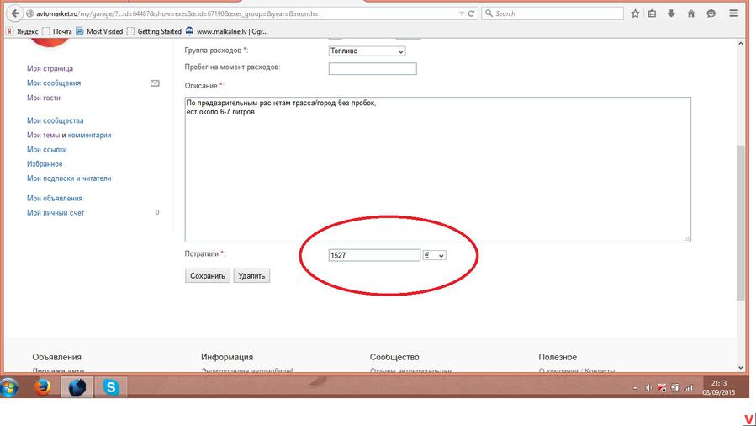Click the Удалить button

click(x=251, y=276)
